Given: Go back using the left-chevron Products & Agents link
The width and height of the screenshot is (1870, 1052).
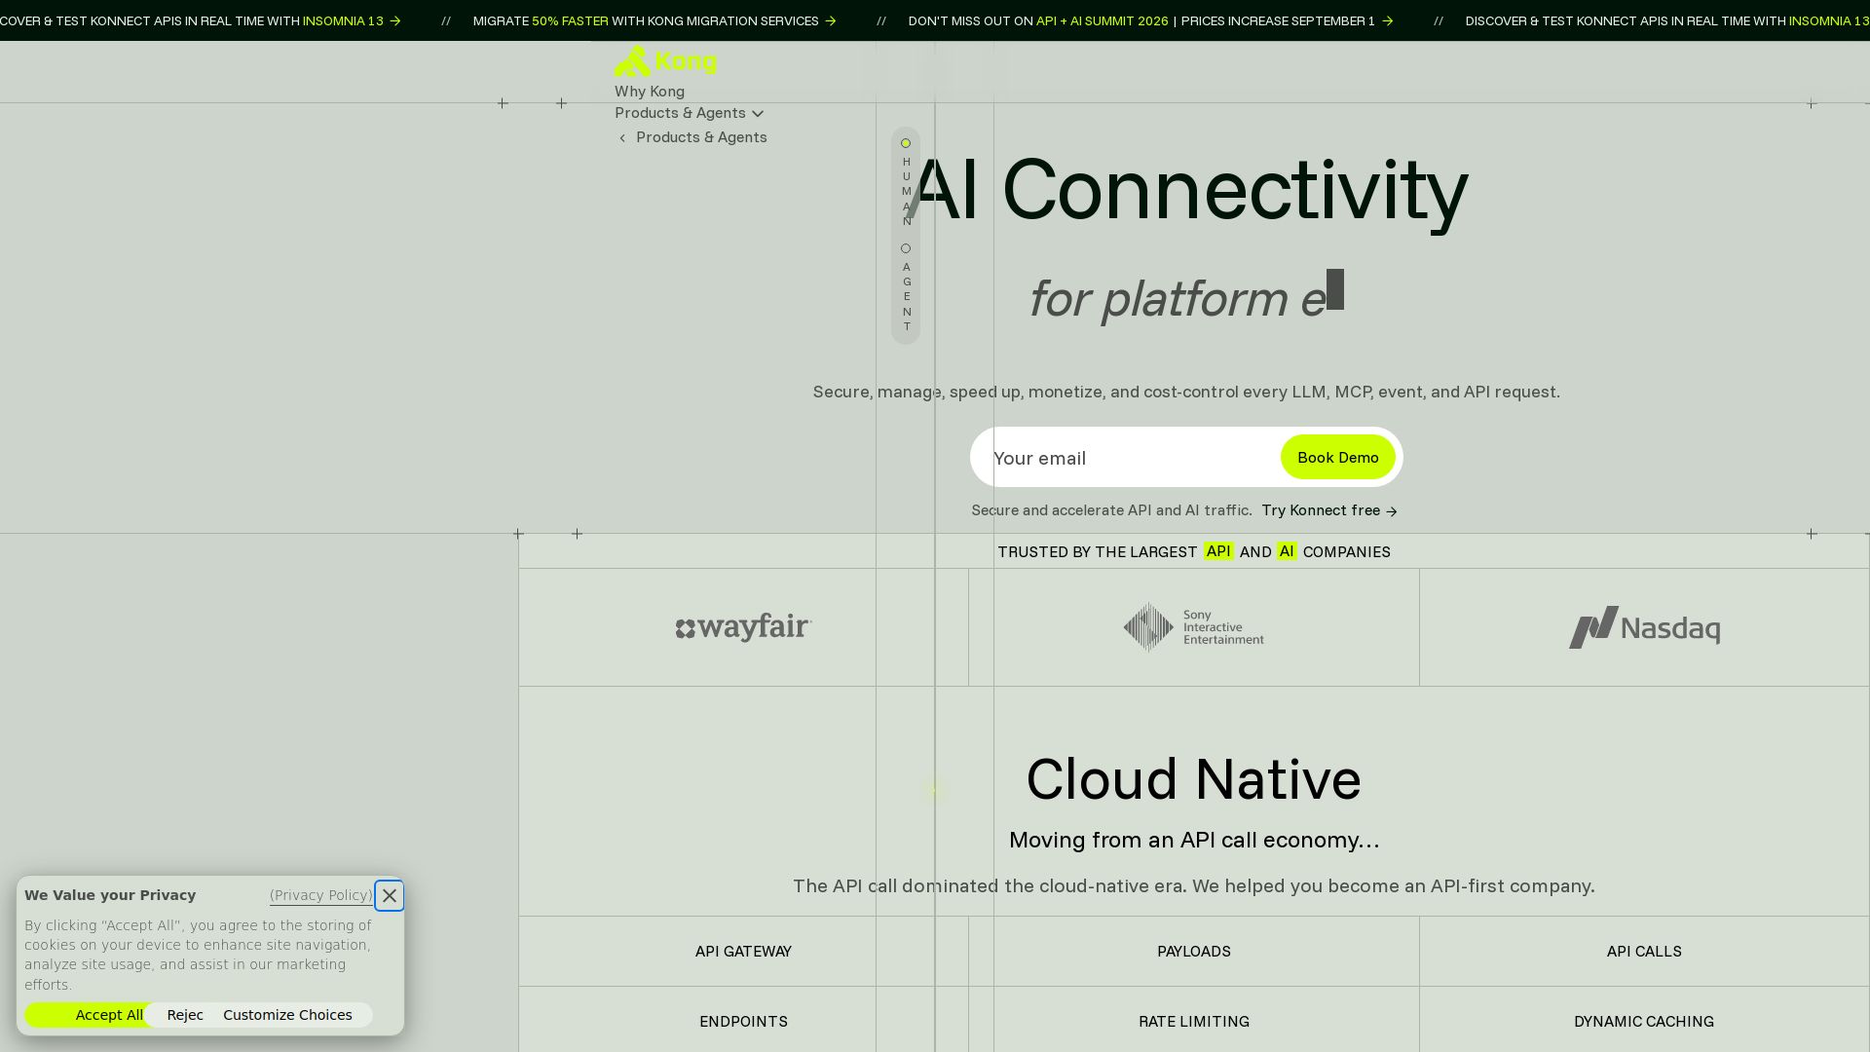Looking at the screenshot, I should coord(692,137).
